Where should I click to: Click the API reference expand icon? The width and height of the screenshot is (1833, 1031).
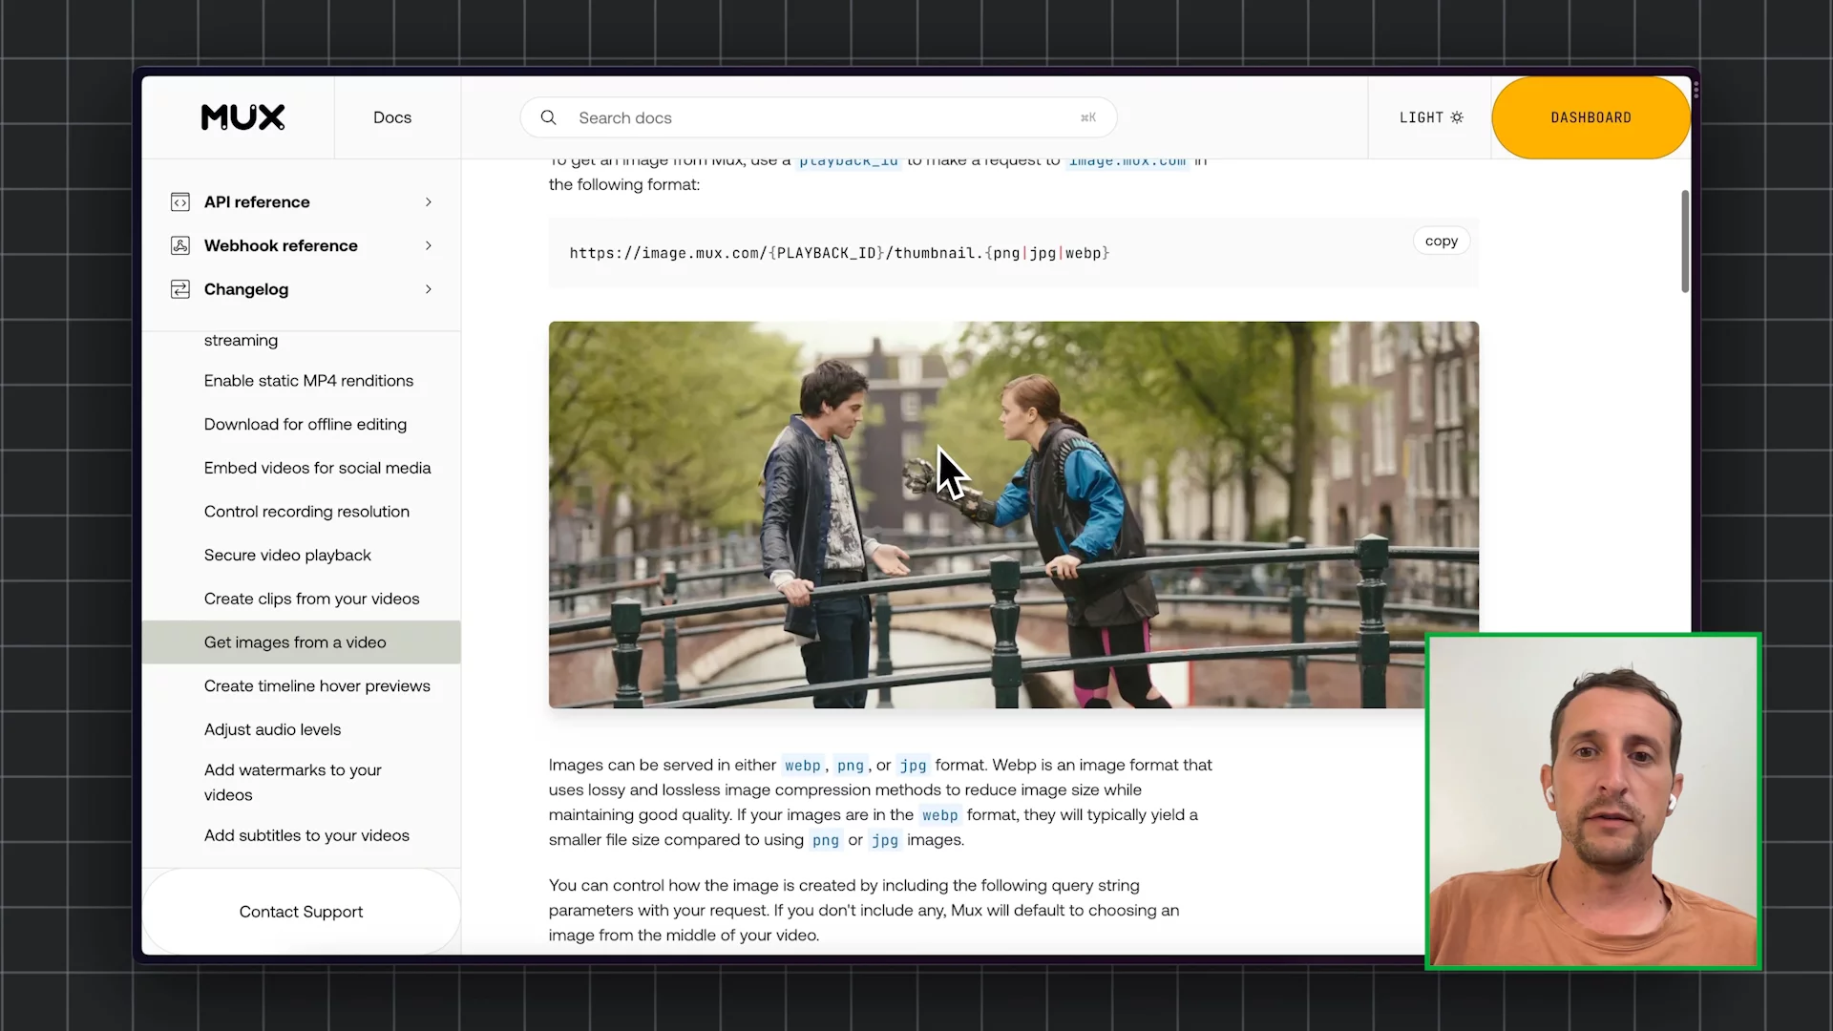428,201
